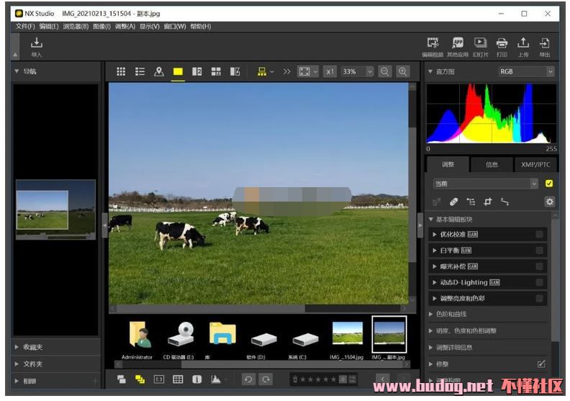The height and width of the screenshot is (401, 570).
Task: Rotate image counterclockwise
Action: [x=248, y=379]
